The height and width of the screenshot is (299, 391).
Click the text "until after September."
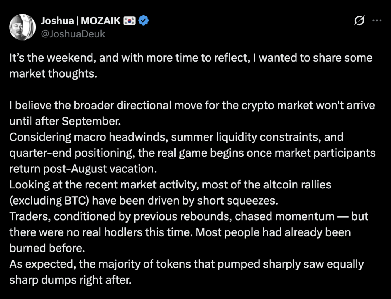tap(65, 122)
